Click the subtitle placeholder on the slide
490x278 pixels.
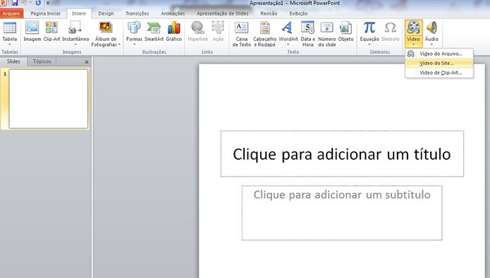[x=342, y=213]
